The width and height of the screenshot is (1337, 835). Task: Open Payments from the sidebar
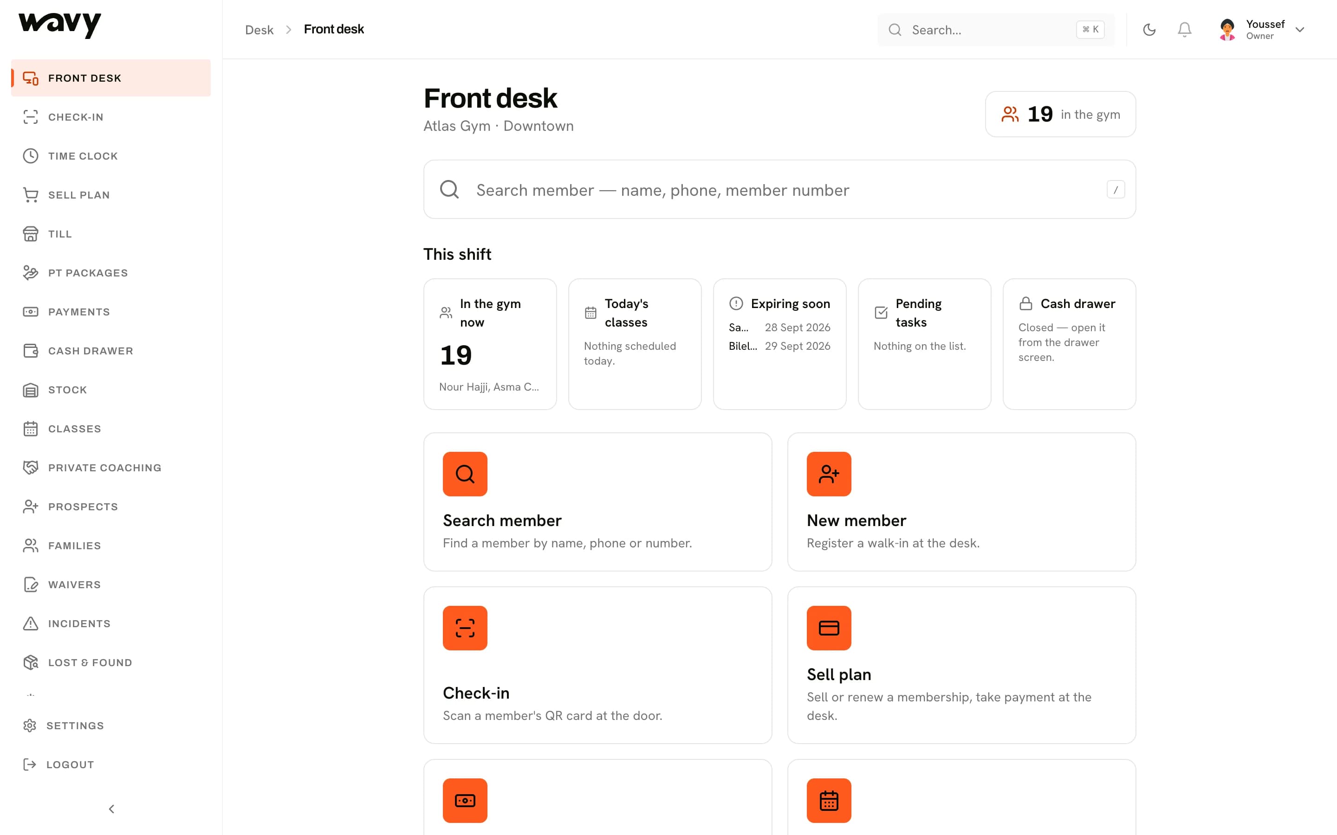point(111,312)
